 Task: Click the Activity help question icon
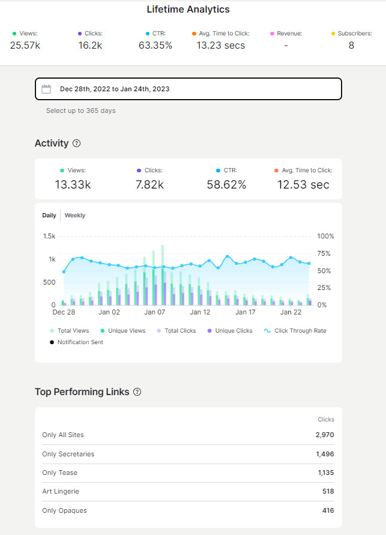(x=76, y=144)
